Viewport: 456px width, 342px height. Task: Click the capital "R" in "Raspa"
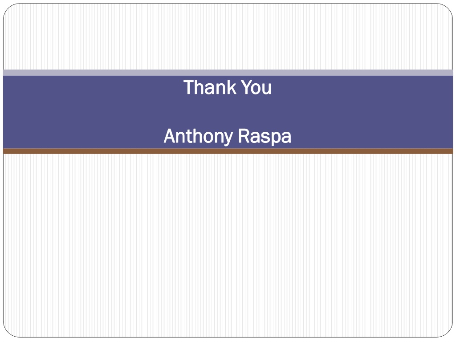[244, 136]
